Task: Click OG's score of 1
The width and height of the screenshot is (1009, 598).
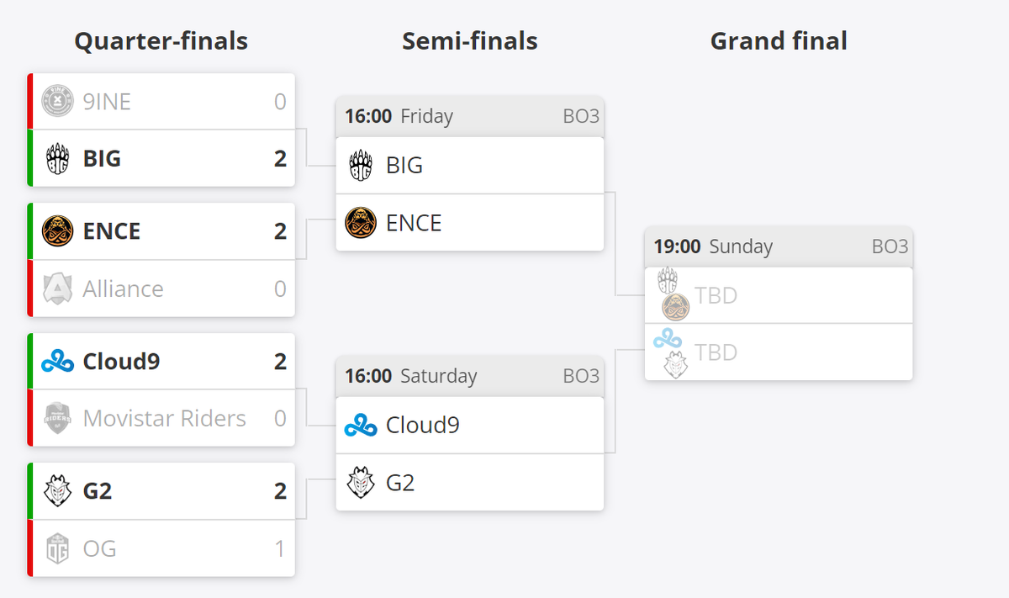Action: [280, 548]
